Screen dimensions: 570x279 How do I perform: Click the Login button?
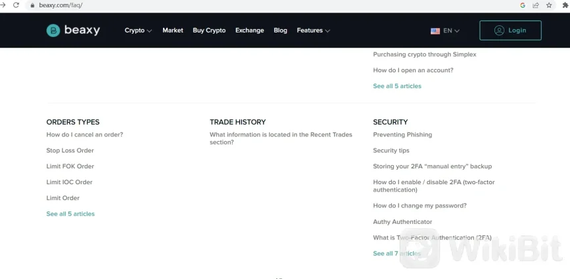point(510,30)
